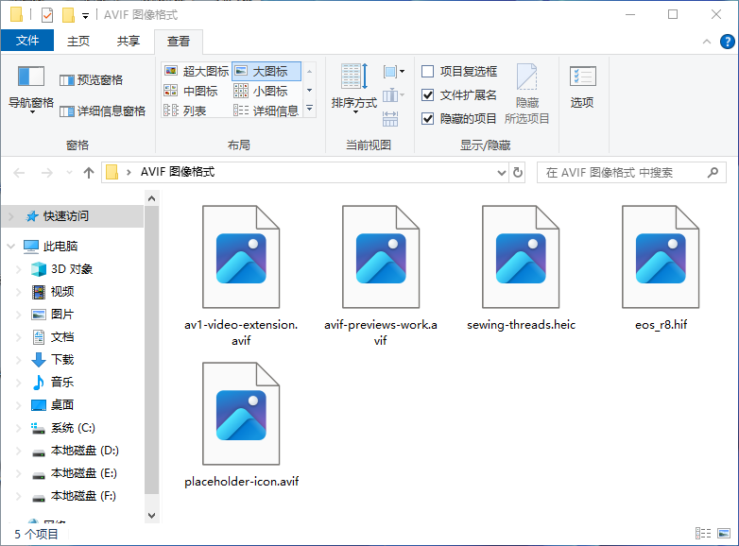
Task: Select Details (详细信息) layout
Action: [266, 111]
